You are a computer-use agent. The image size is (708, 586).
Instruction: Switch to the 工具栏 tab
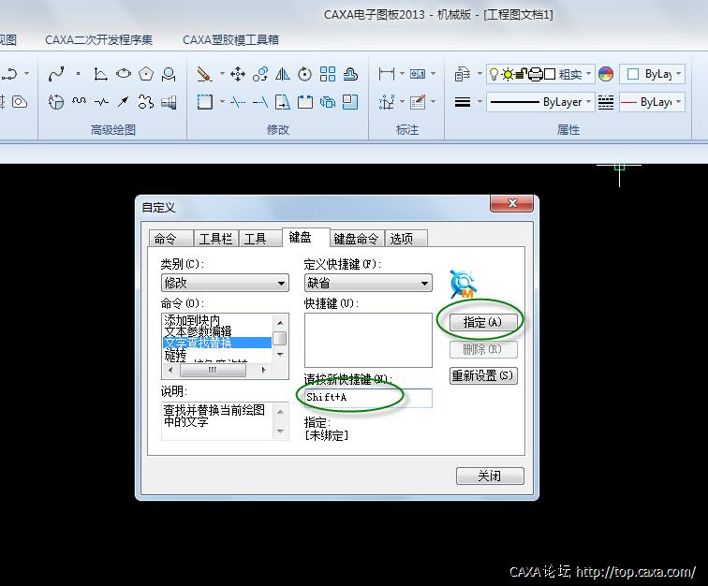[x=215, y=239]
